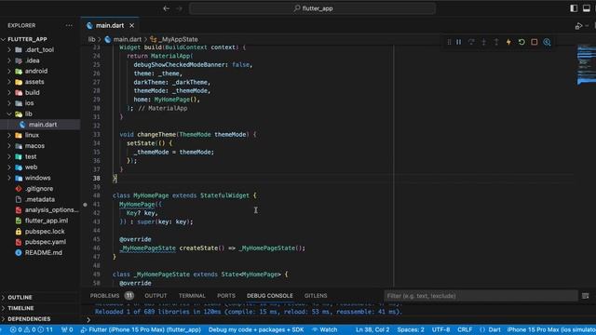Open the pubspec.yaml file
This screenshot has height=335, width=596.
point(40,242)
